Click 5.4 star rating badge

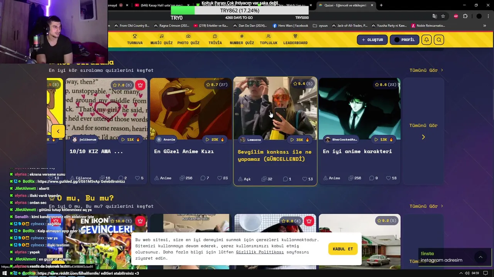click(x=303, y=84)
